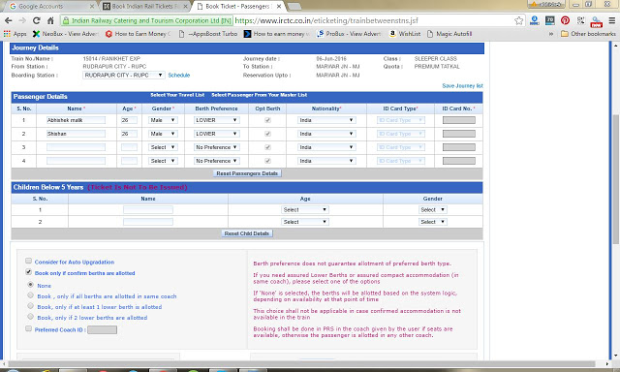Screen dimensions: 620x372
Task: Click the browser back arrow
Action: (x=8, y=20)
